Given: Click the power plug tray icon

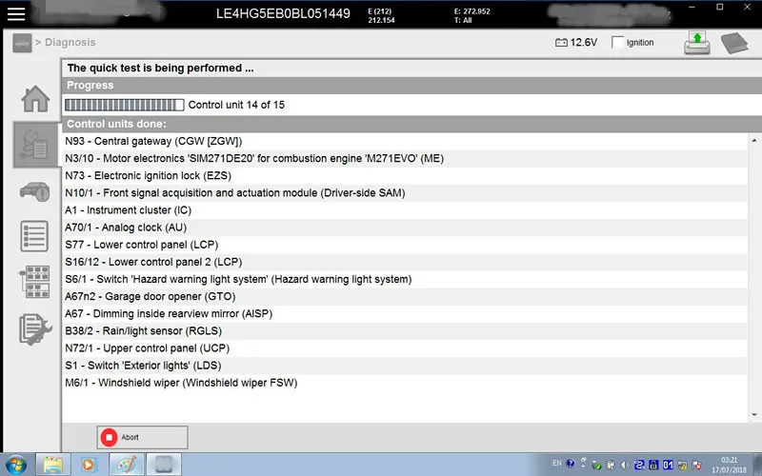Looking at the screenshot, I should pyautogui.click(x=611, y=466).
